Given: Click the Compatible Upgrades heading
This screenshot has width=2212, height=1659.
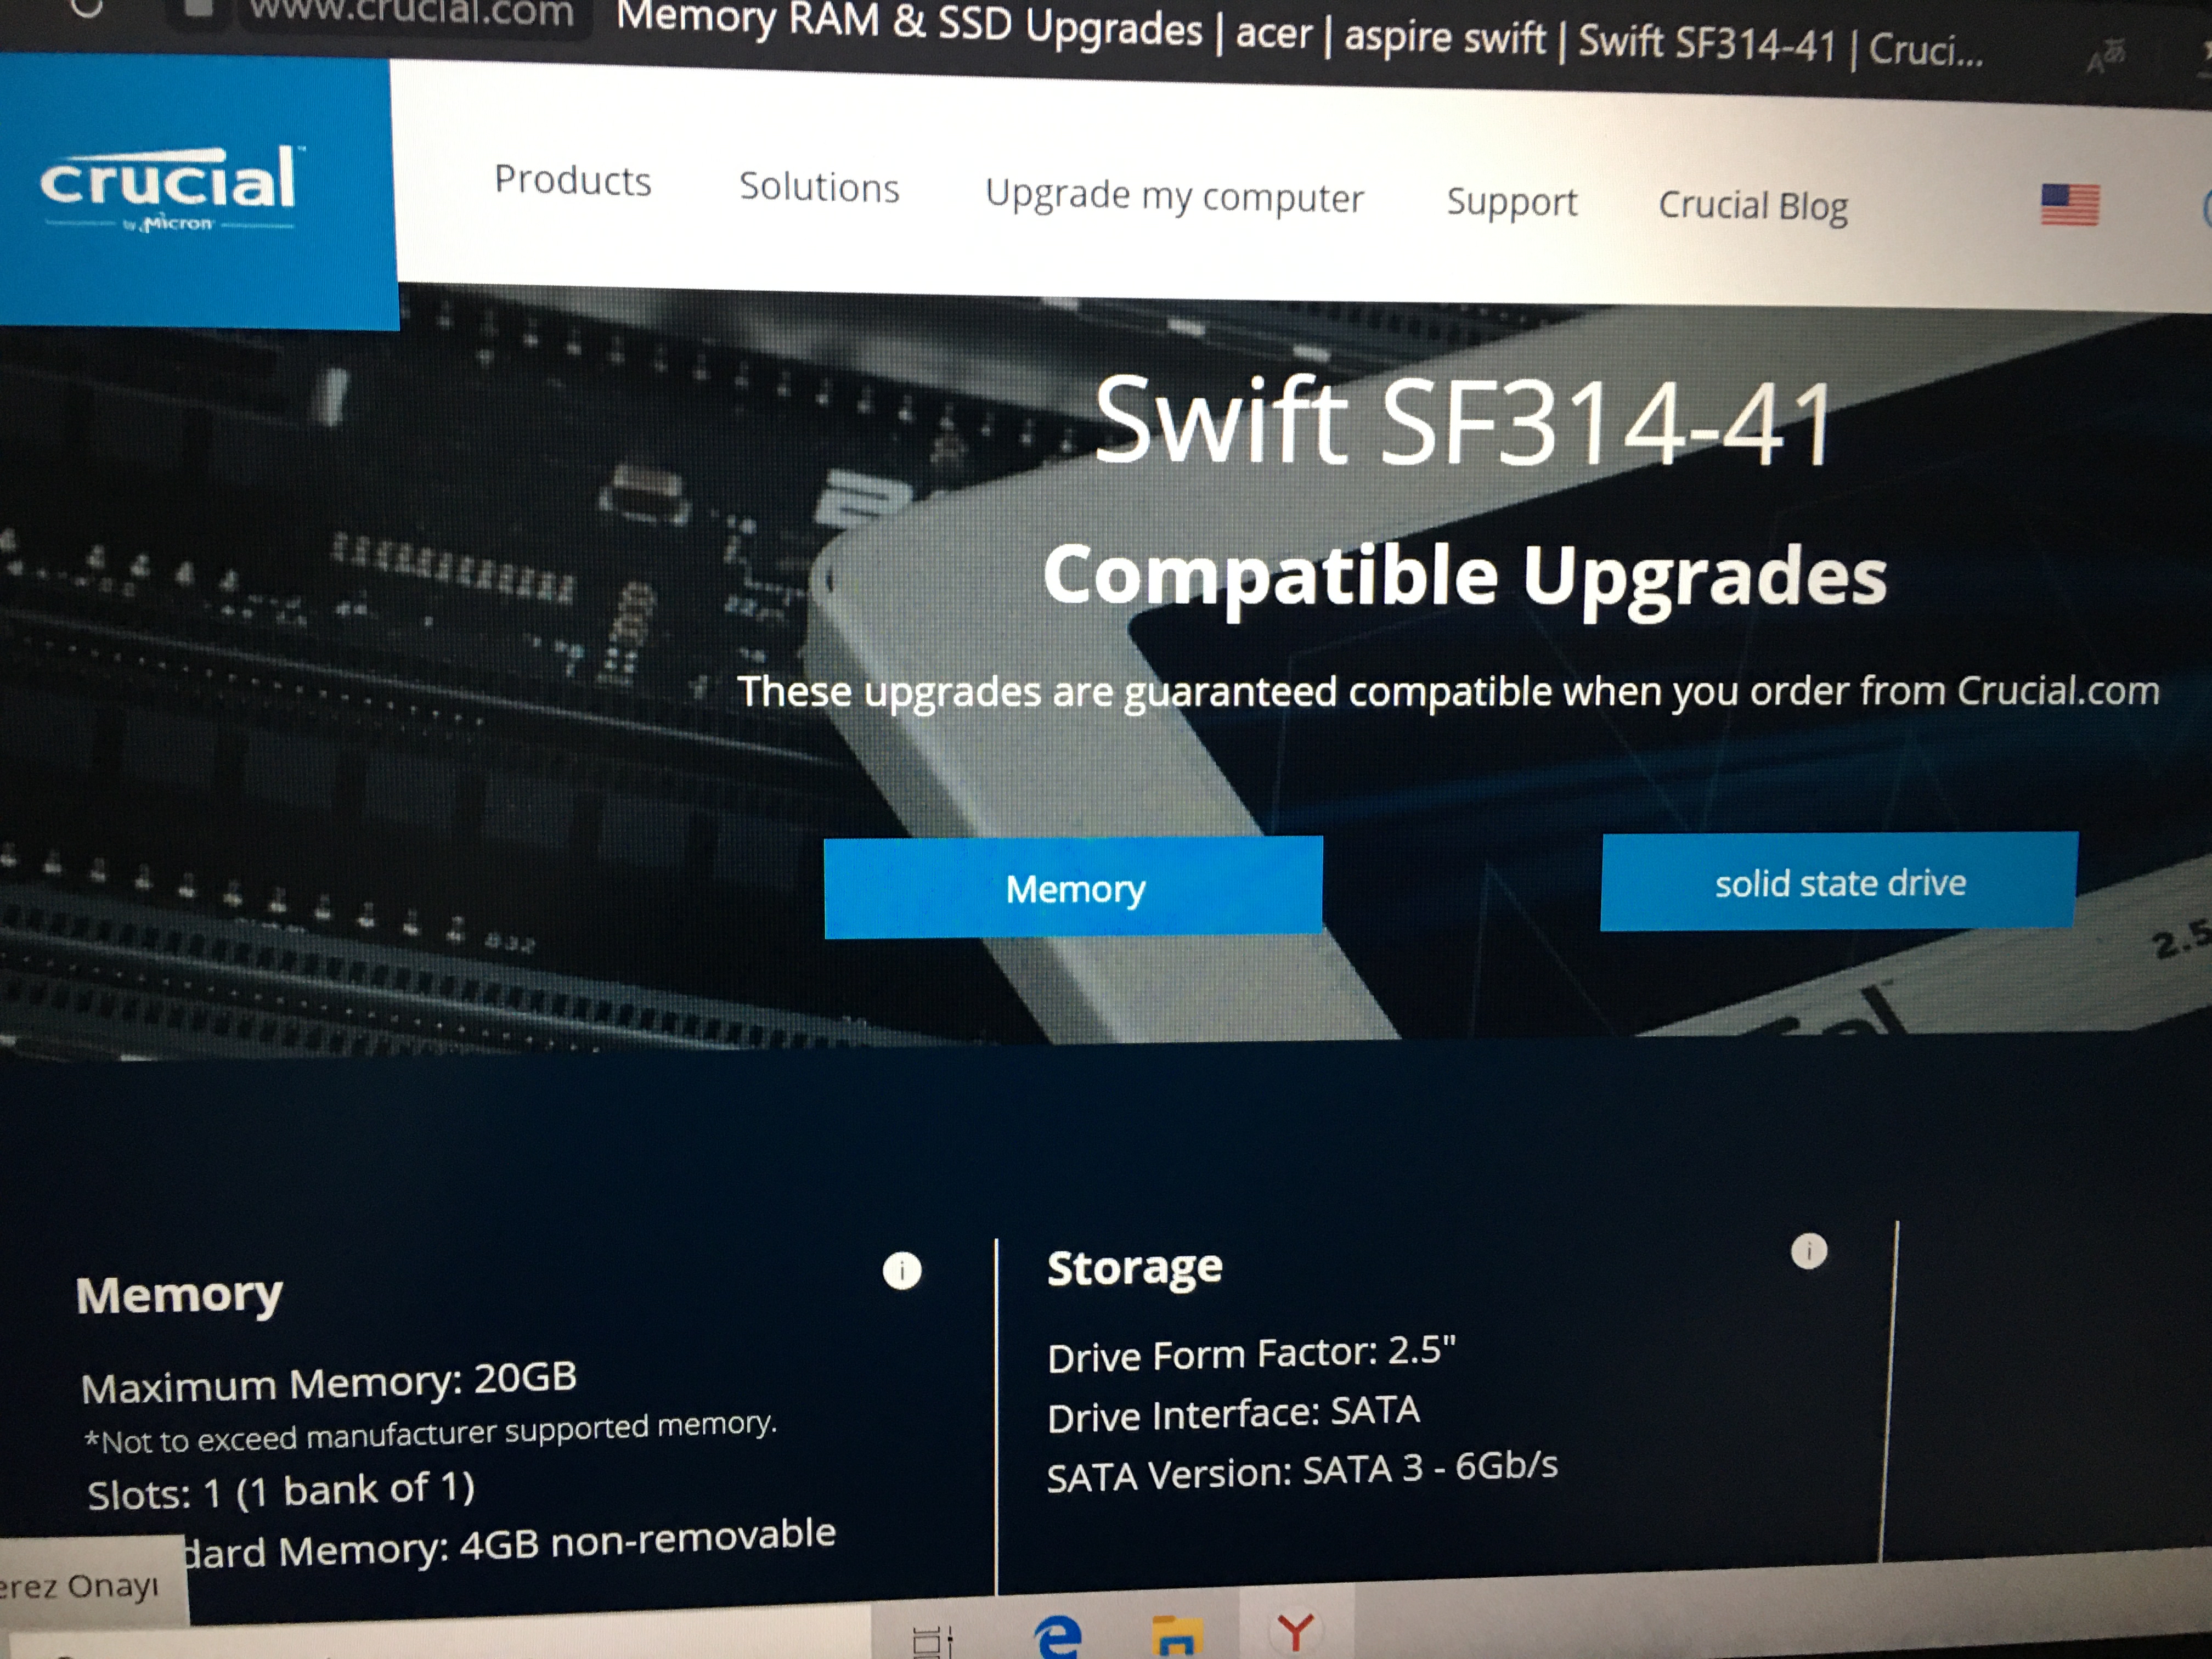Looking at the screenshot, I should coord(1465,578).
